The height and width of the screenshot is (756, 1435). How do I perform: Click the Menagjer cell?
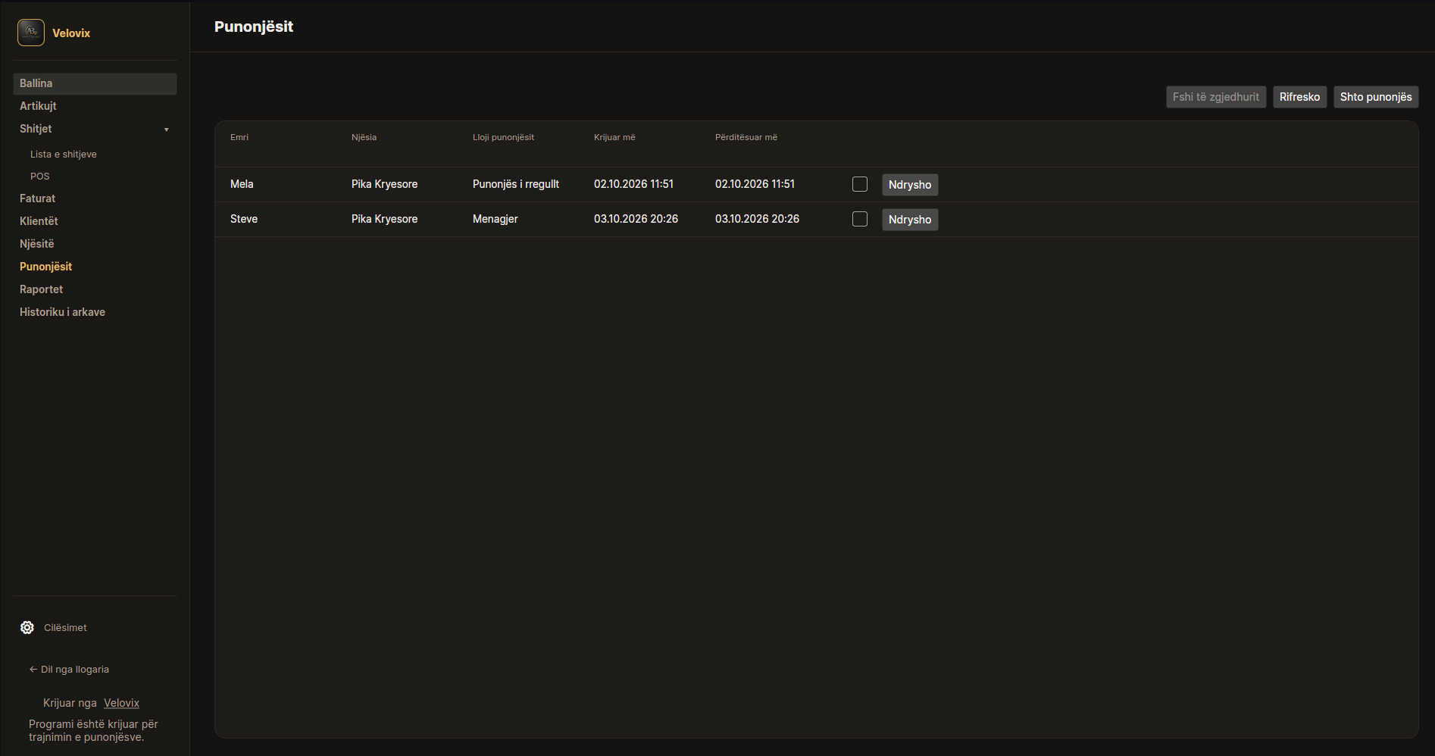click(496, 219)
